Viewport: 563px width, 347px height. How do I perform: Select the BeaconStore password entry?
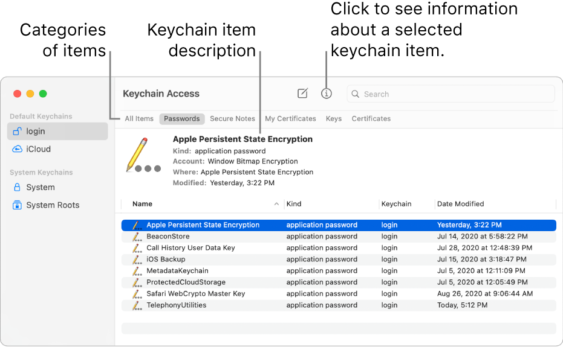[x=168, y=237]
